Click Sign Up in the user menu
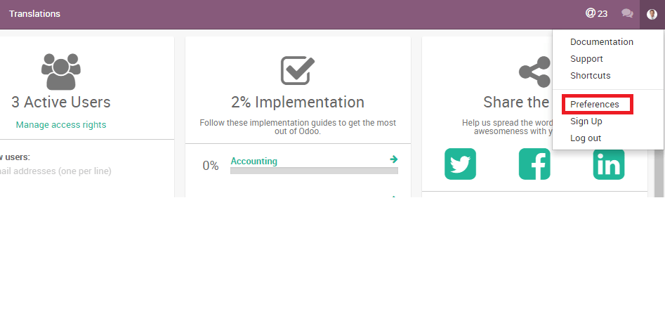 pyautogui.click(x=586, y=121)
